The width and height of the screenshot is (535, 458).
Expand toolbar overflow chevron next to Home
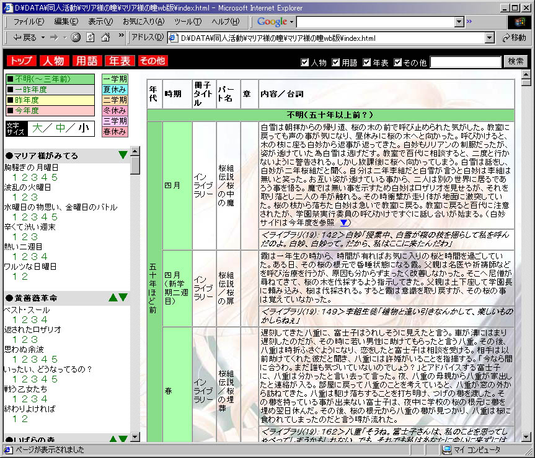click(x=121, y=35)
